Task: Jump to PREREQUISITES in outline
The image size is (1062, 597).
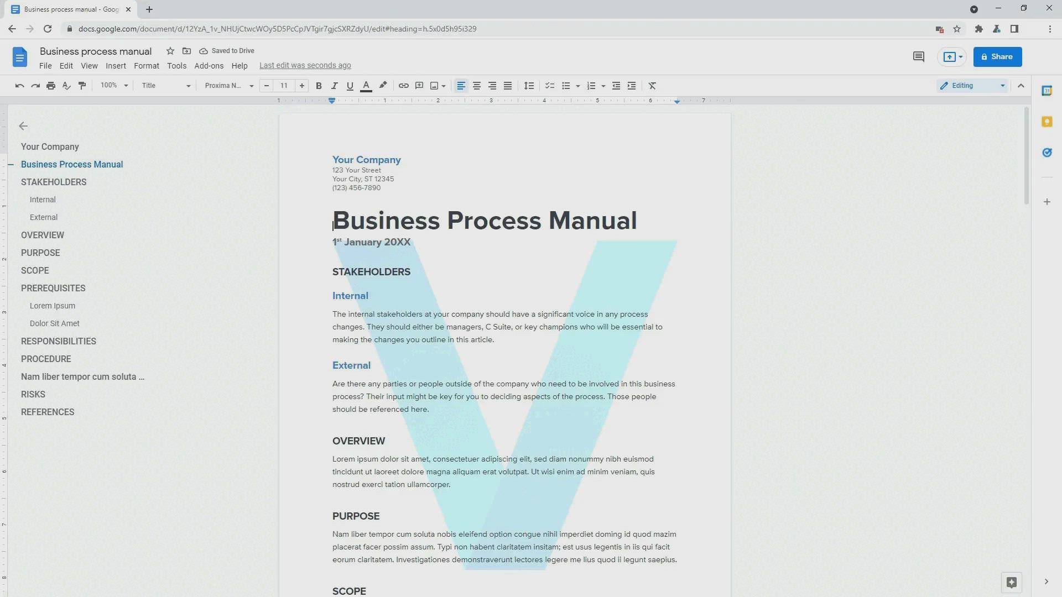Action: point(53,289)
